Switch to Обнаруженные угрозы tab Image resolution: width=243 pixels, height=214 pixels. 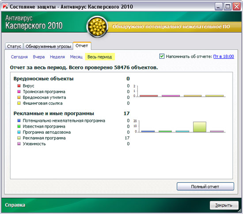click(x=48, y=46)
